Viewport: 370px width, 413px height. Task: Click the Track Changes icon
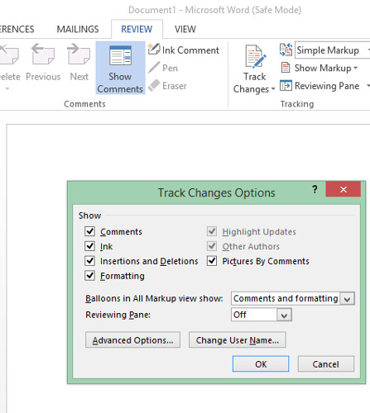[256, 56]
